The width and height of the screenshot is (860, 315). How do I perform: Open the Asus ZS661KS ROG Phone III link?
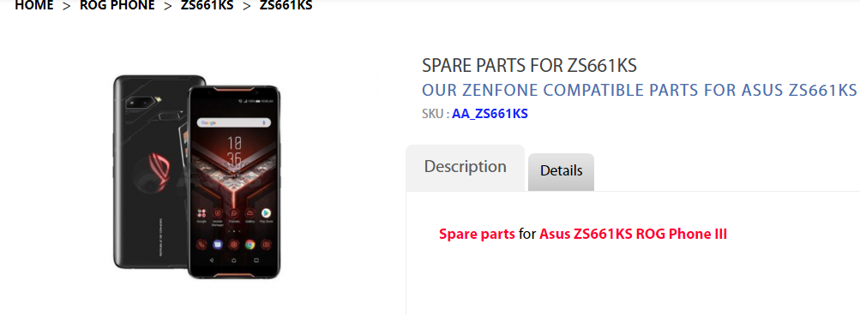click(634, 235)
